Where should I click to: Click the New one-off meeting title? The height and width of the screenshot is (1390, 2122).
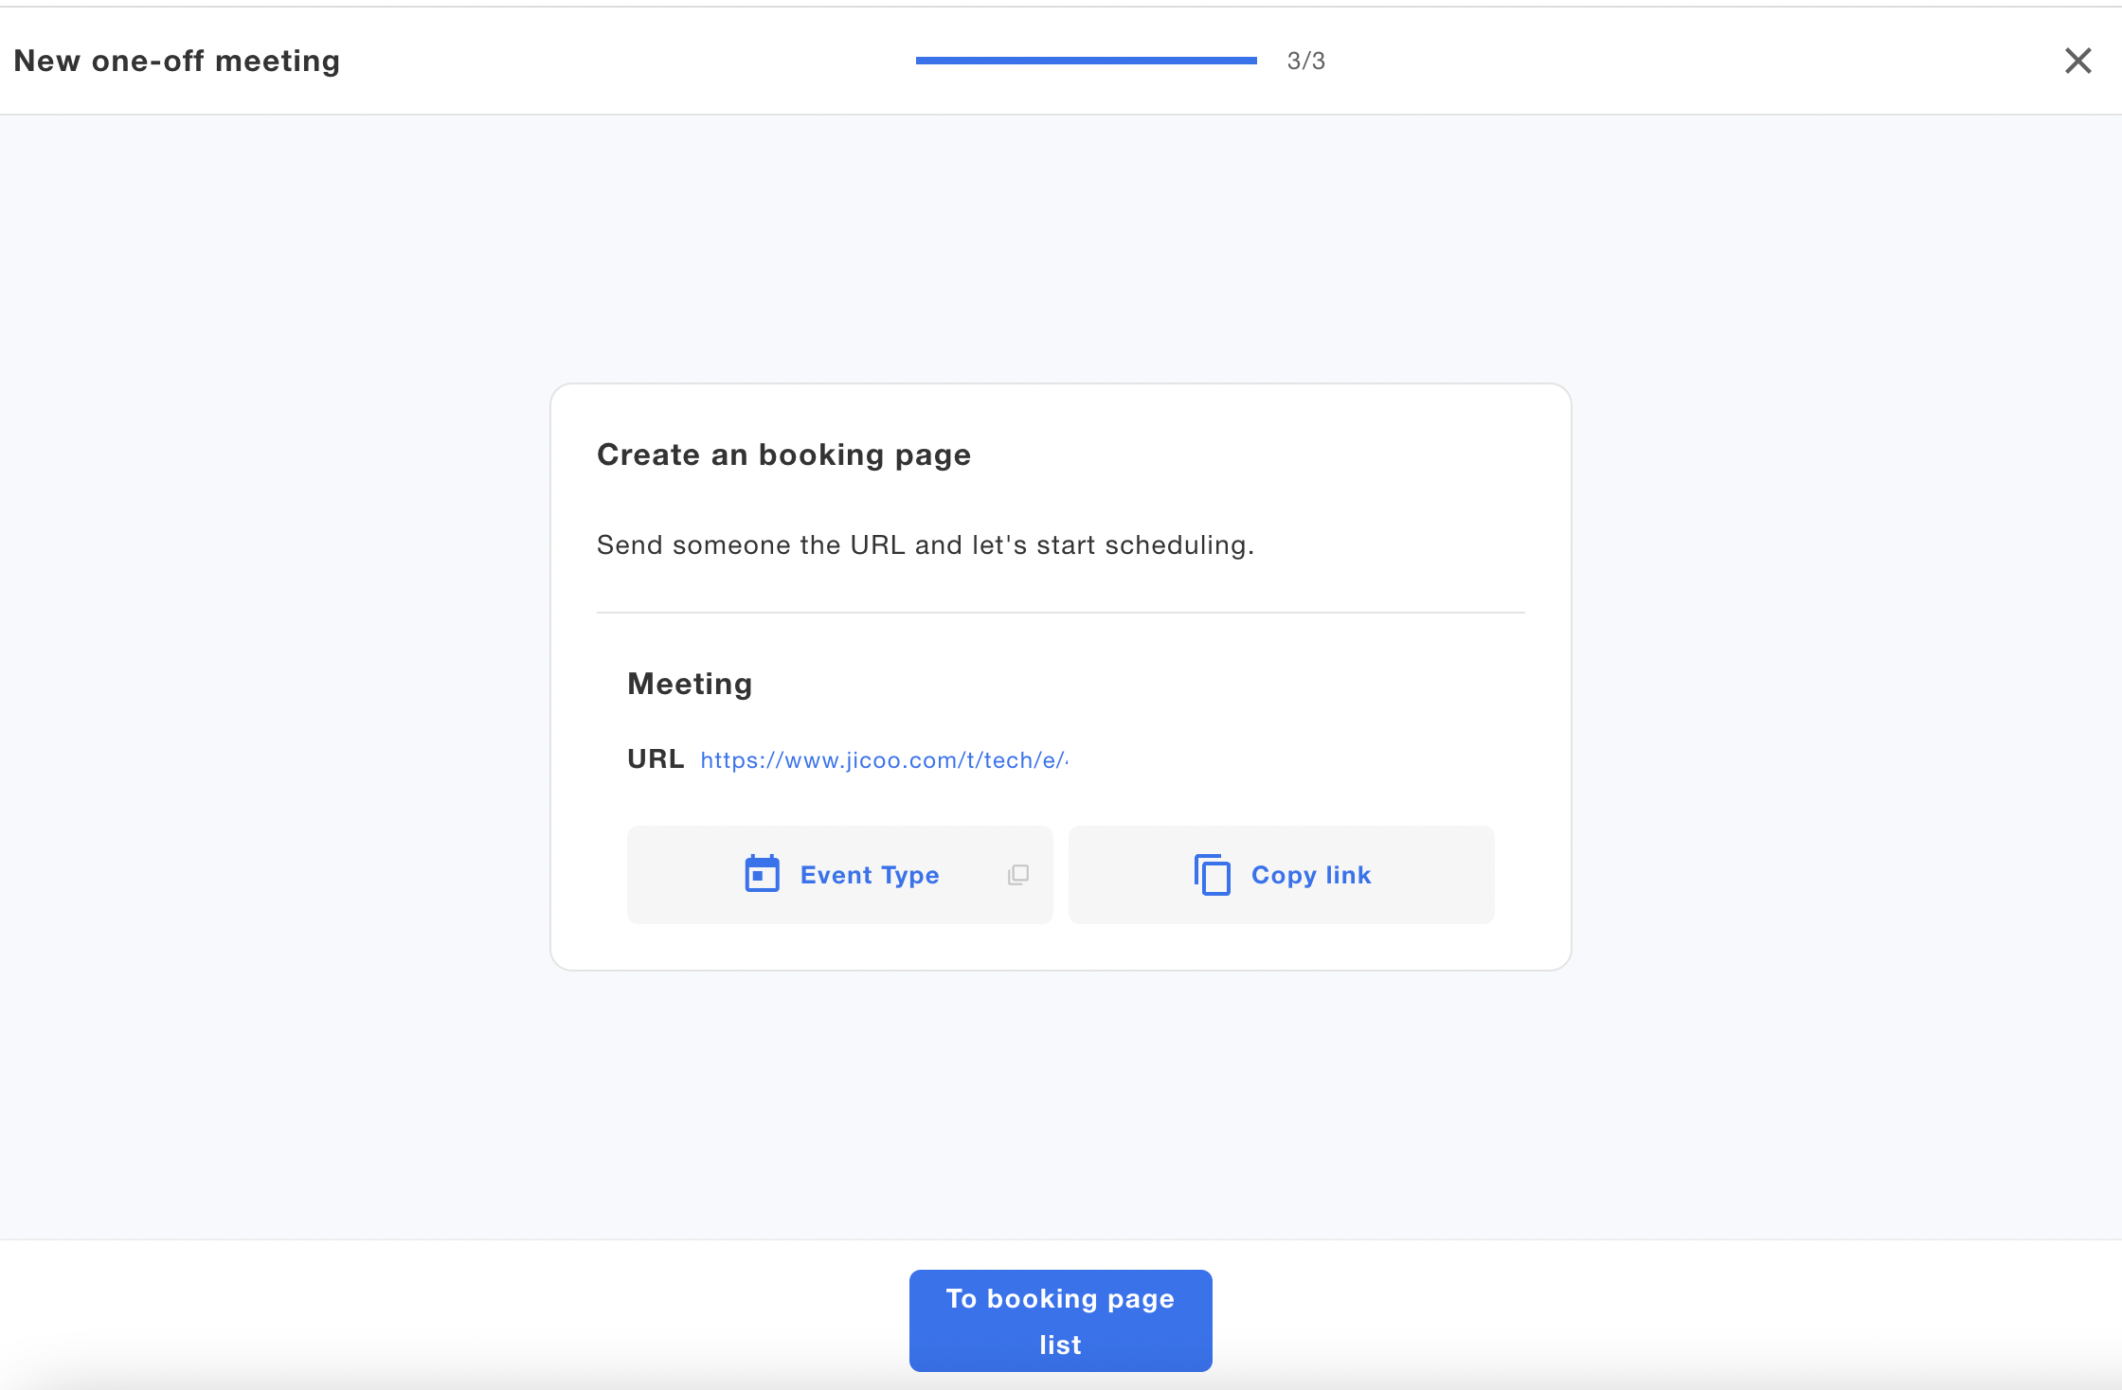point(177,61)
